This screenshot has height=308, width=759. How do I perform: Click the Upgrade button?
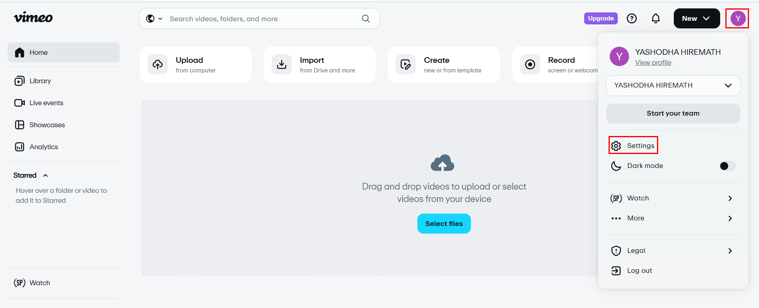[x=601, y=18]
